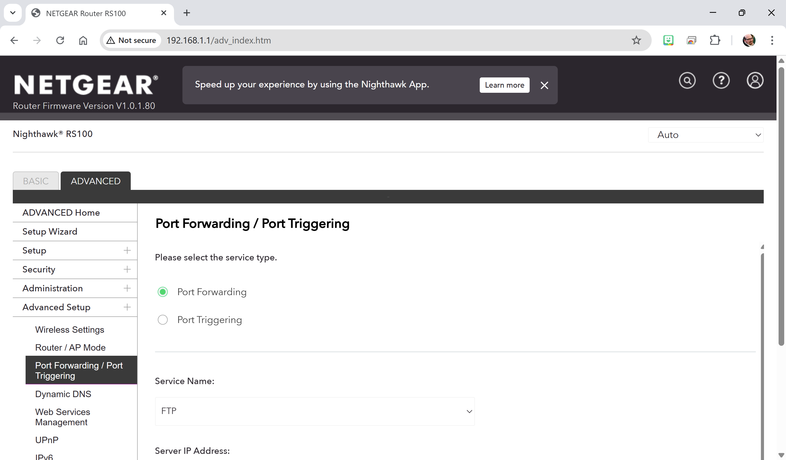Select the Port Forwarding radio button
Image resolution: width=786 pixels, height=460 pixels.
click(162, 292)
